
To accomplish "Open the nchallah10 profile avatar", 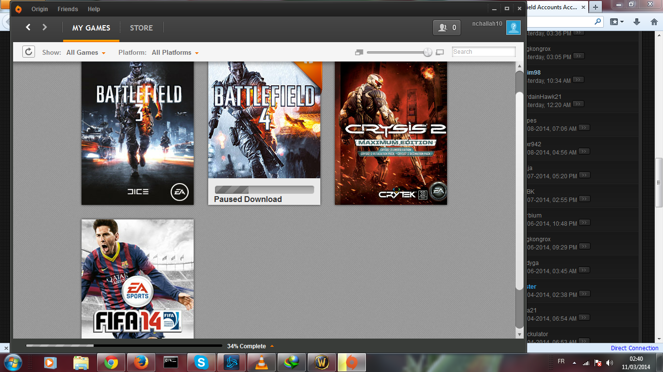I will 514,28.
